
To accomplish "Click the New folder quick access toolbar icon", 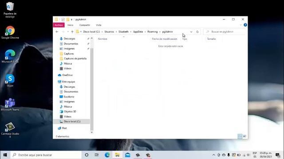I will pos(68,19).
